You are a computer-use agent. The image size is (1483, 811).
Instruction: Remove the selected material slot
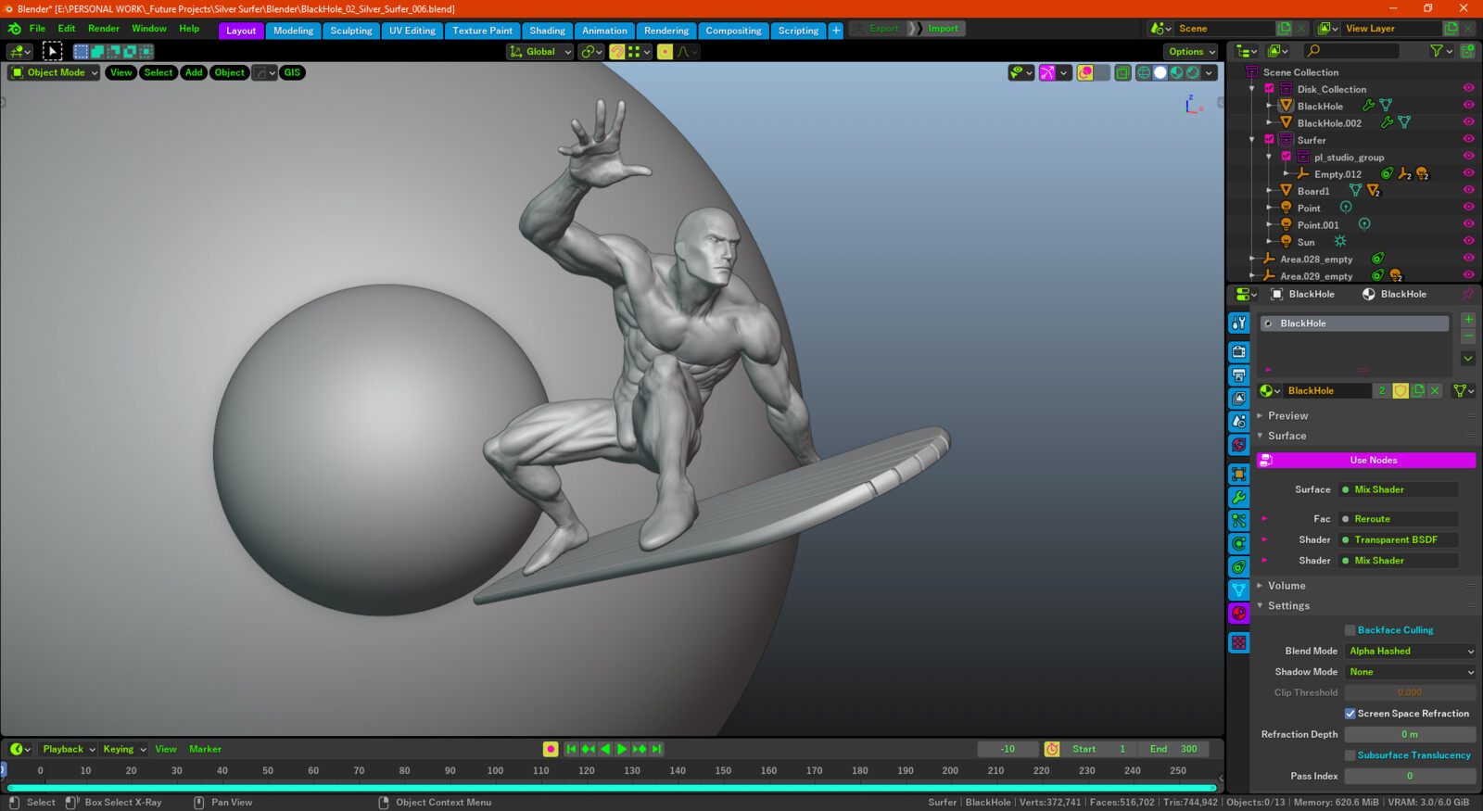(x=1468, y=336)
